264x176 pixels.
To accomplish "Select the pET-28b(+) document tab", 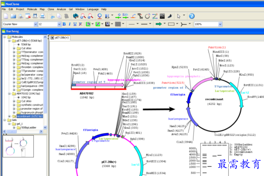I will (x=62, y=37).
